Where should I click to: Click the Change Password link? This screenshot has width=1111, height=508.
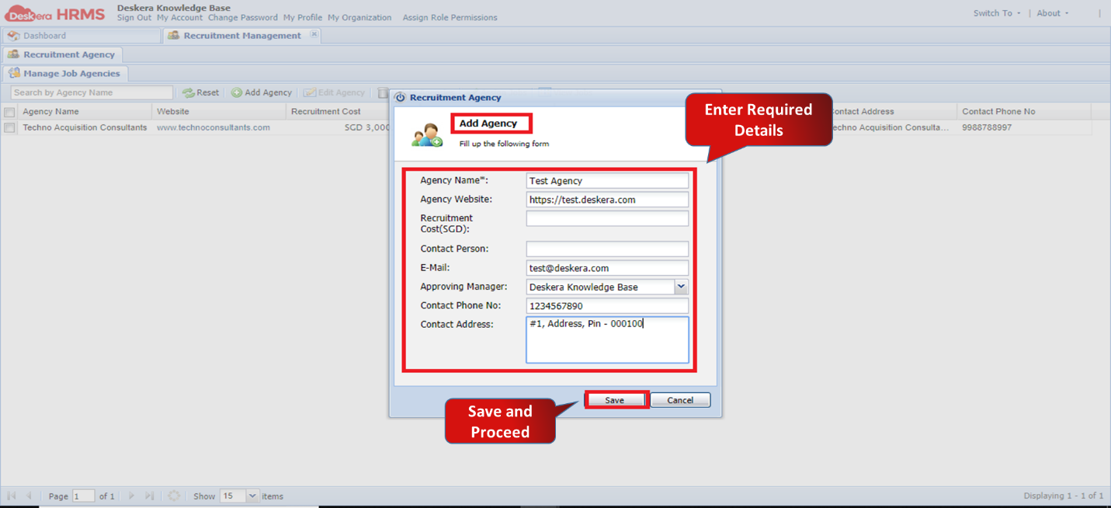[x=243, y=18]
